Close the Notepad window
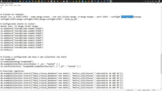162x91 pixels. 160,3
